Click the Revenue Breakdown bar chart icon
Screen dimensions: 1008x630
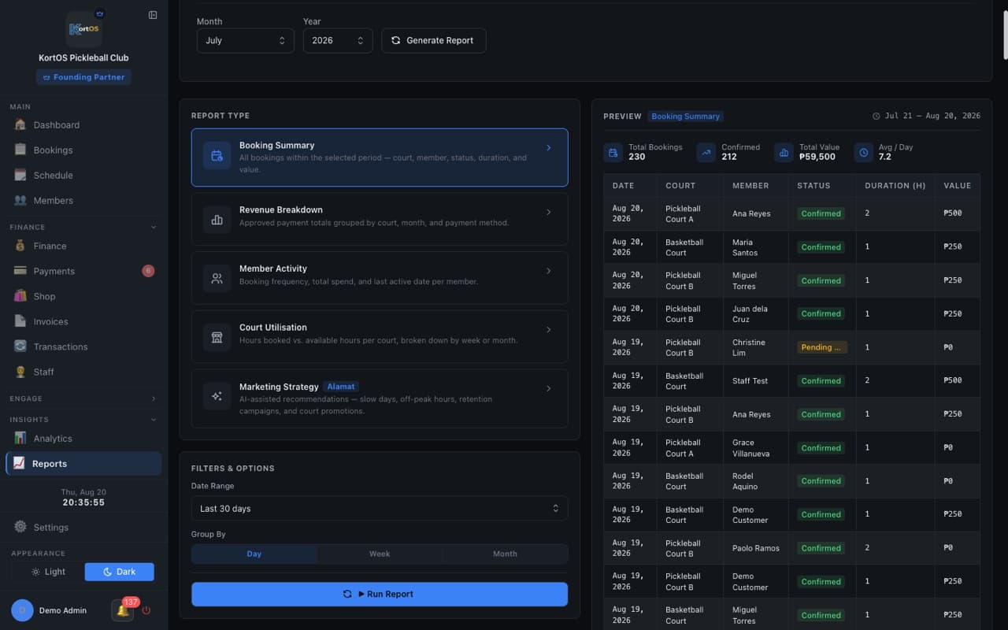coord(217,220)
